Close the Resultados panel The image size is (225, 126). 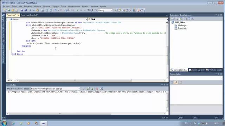pyautogui.click(x=167, y=85)
